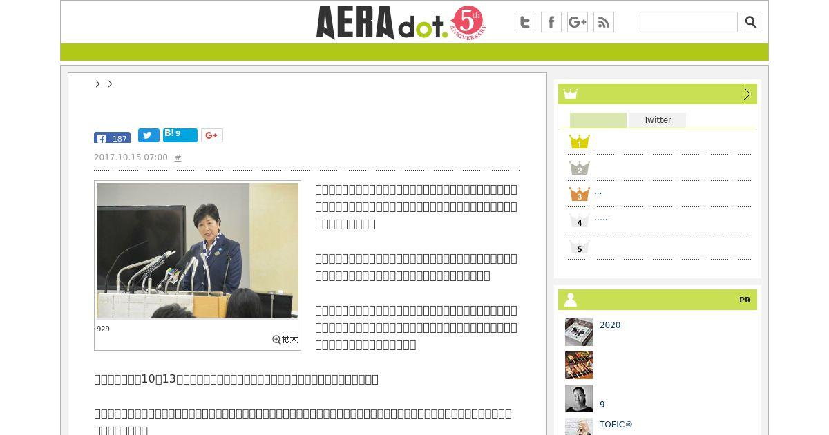Share article via Facebook 187 button
The width and height of the screenshot is (829, 435).
[x=112, y=137]
